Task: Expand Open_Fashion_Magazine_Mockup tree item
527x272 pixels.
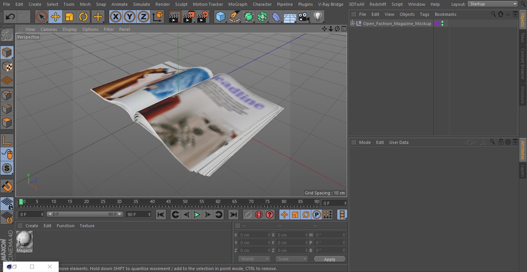Action: click(x=352, y=24)
